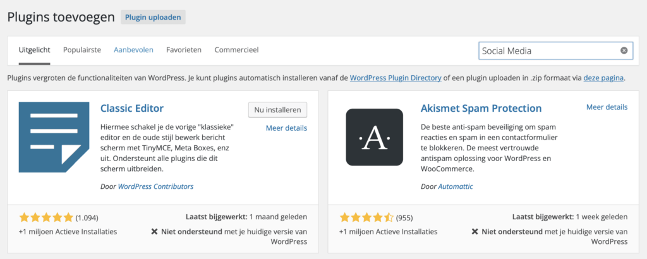This screenshot has height=259, width=647.
Task: Open the Akismet plugin icon
Action: point(374,137)
